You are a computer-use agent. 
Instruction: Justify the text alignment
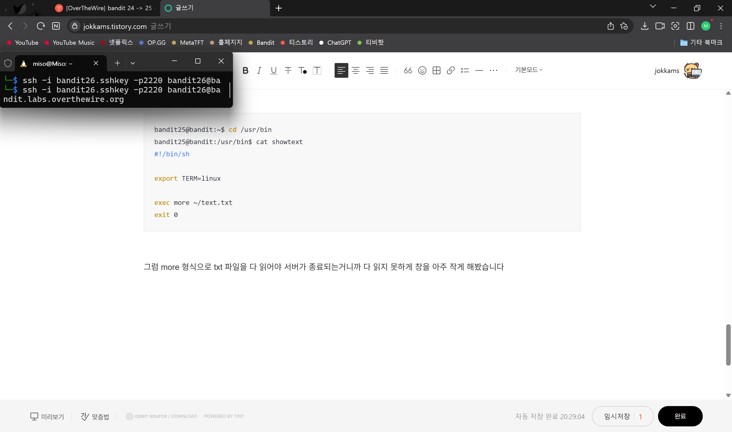click(384, 70)
